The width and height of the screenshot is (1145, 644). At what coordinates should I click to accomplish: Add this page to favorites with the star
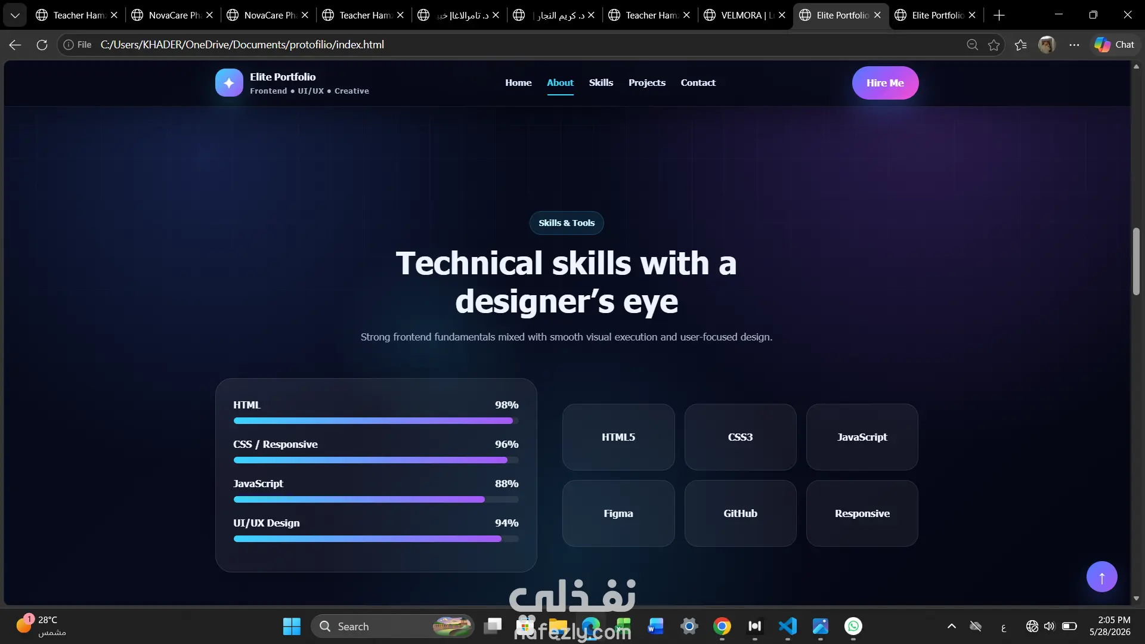[994, 45]
